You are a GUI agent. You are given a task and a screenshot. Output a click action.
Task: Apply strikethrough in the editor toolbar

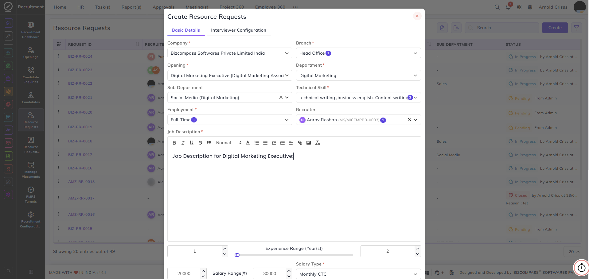pyautogui.click(x=200, y=143)
